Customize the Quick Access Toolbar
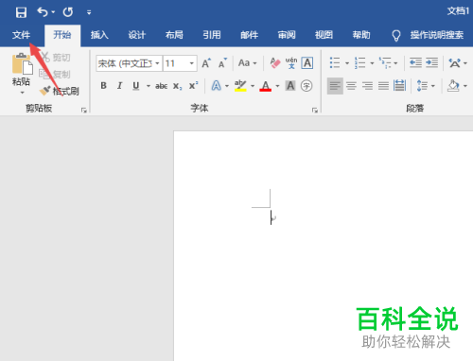Viewport: 473px width, 361px height. (89, 12)
